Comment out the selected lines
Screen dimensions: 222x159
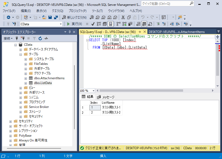click(x=158, y=24)
